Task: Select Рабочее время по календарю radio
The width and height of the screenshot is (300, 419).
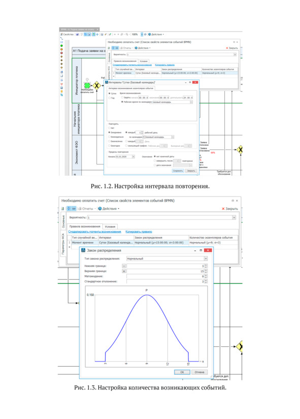Action: (x=122, y=102)
